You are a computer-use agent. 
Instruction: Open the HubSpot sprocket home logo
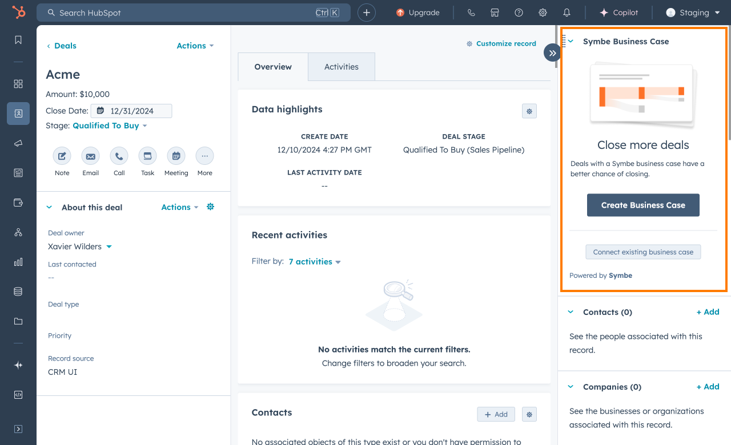[x=18, y=13]
